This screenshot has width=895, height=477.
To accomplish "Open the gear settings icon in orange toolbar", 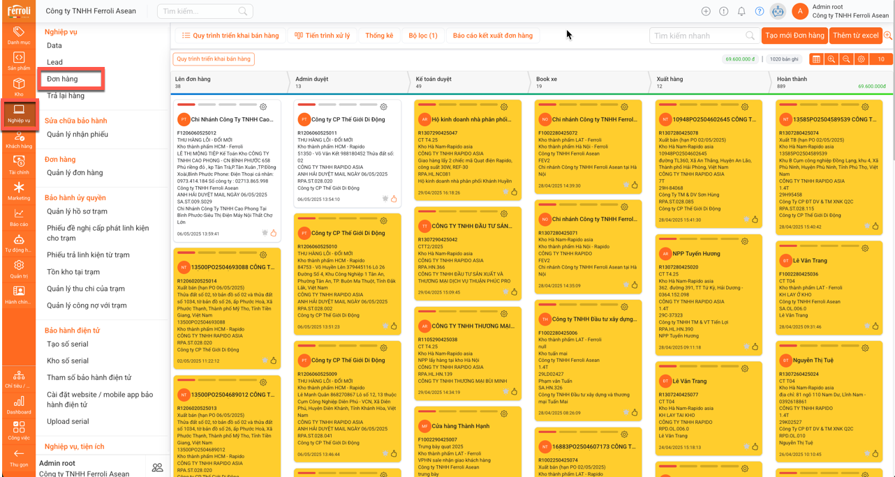I will pos(861,59).
